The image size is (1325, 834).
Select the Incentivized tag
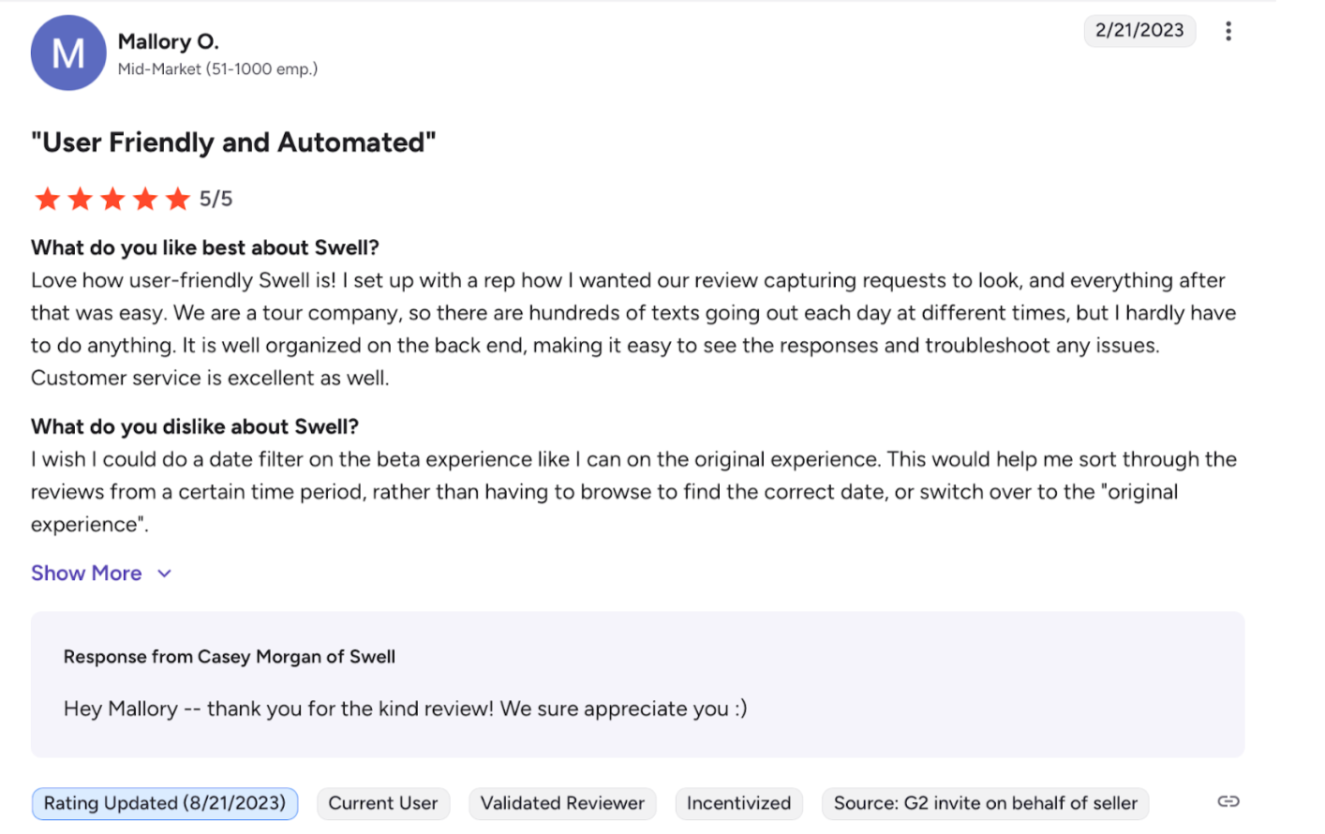(738, 803)
